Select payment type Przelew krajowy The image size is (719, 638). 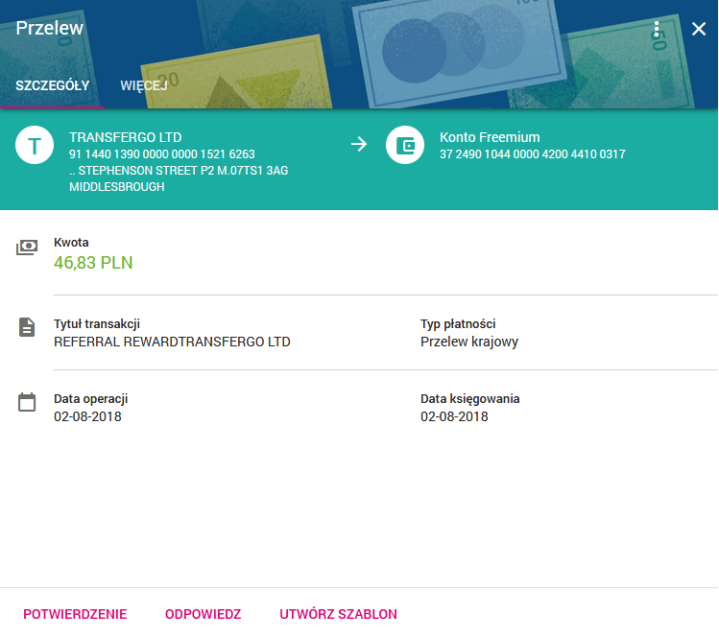point(469,342)
